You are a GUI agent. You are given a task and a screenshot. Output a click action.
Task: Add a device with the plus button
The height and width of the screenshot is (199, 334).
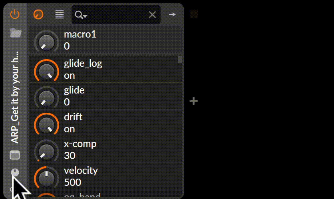click(194, 101)
